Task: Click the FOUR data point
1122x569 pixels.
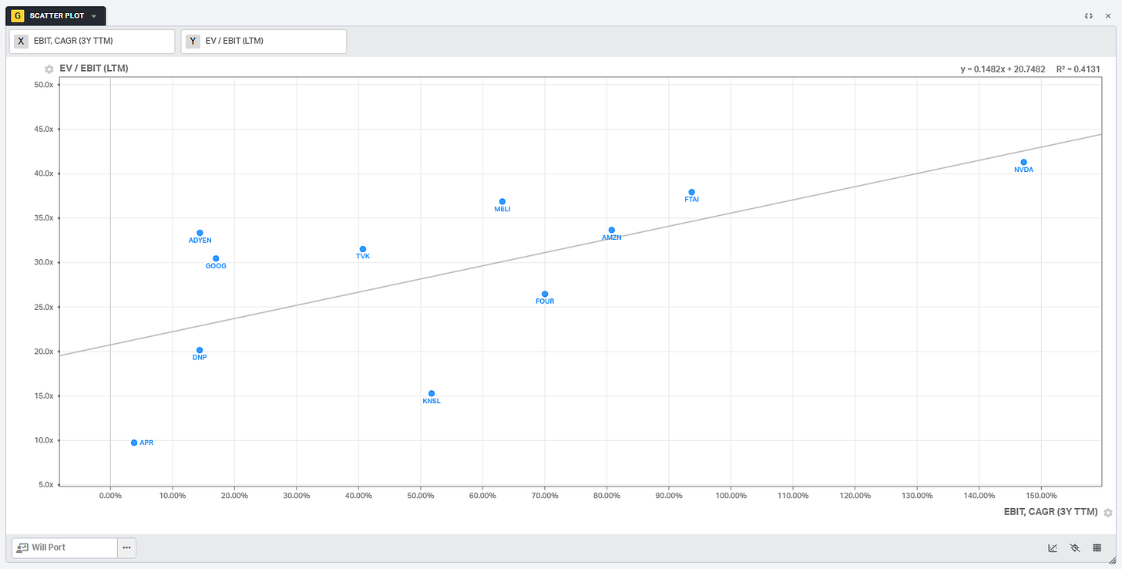Action: (545, 294)
